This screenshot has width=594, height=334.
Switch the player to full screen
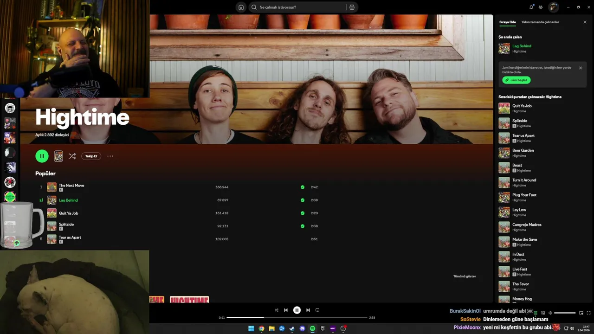[x=589, y=313]
